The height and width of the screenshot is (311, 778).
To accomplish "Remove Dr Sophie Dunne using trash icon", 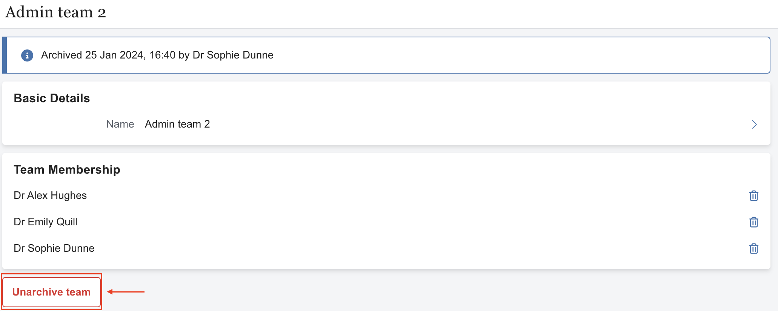I will click(x=753, y=248).
